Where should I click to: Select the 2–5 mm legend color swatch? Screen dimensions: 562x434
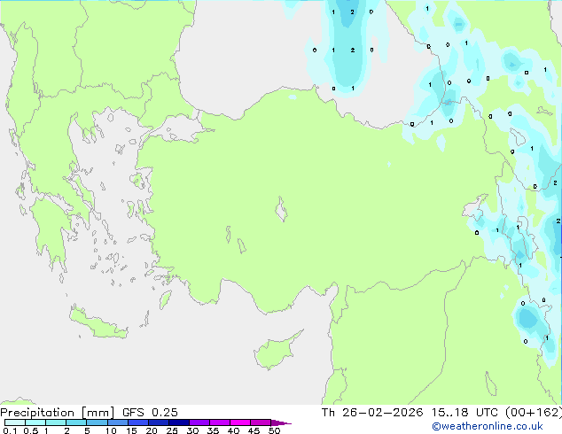[76, 422]
